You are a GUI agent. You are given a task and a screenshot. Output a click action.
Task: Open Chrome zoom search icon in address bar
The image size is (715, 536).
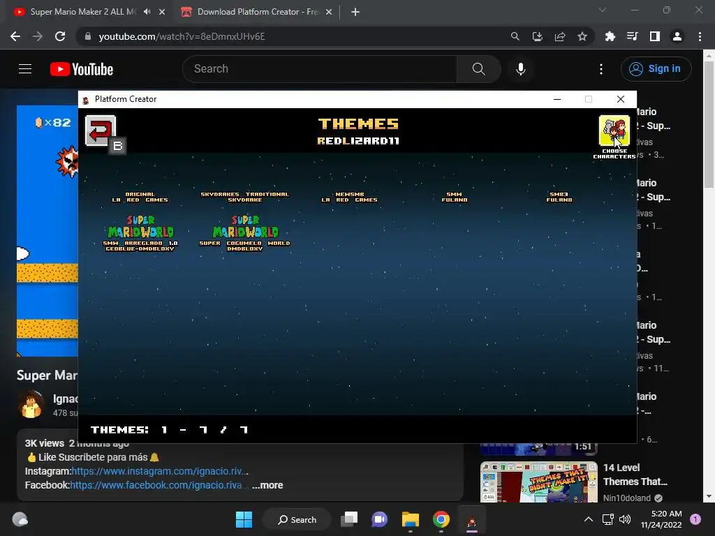coord(515,36)
